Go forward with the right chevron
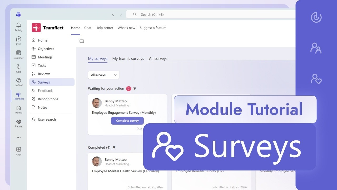The image size is (337, 190). click(x=121, y=14)
